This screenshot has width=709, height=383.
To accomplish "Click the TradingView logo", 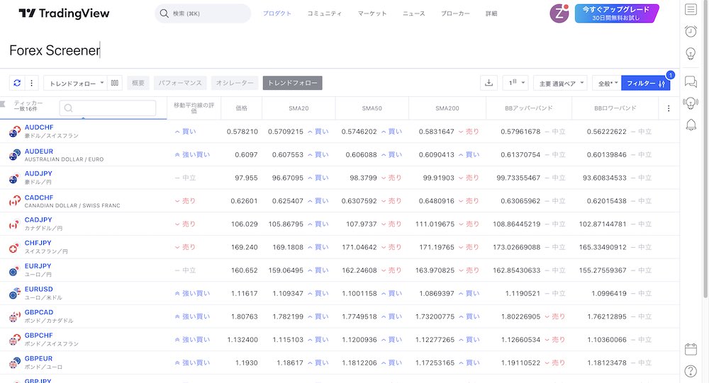I will (x=64, y=13).
